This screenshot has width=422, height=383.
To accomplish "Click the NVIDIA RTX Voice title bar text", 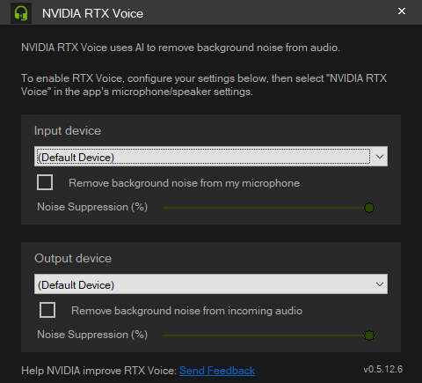I will (x=92, y=13).
